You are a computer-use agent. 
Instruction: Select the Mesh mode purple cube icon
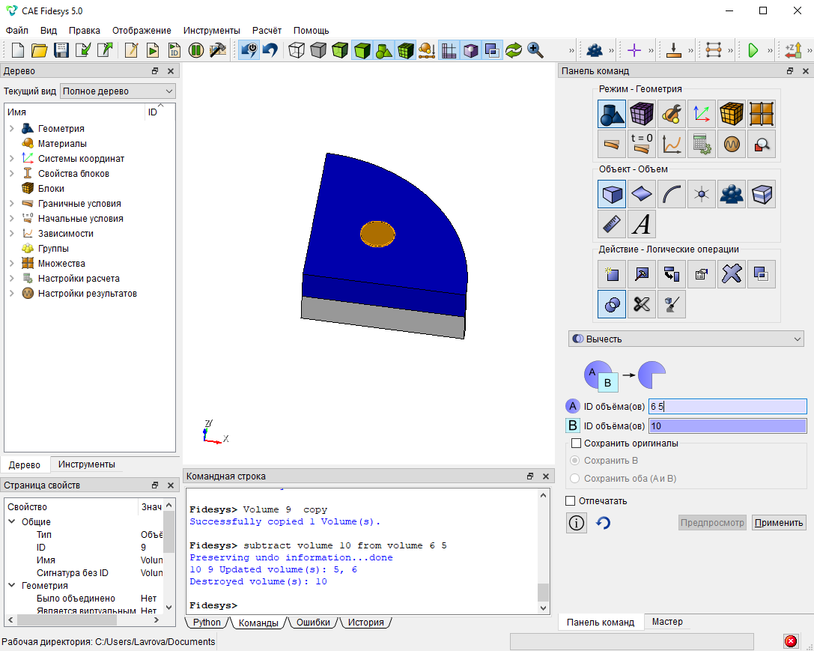642,114
